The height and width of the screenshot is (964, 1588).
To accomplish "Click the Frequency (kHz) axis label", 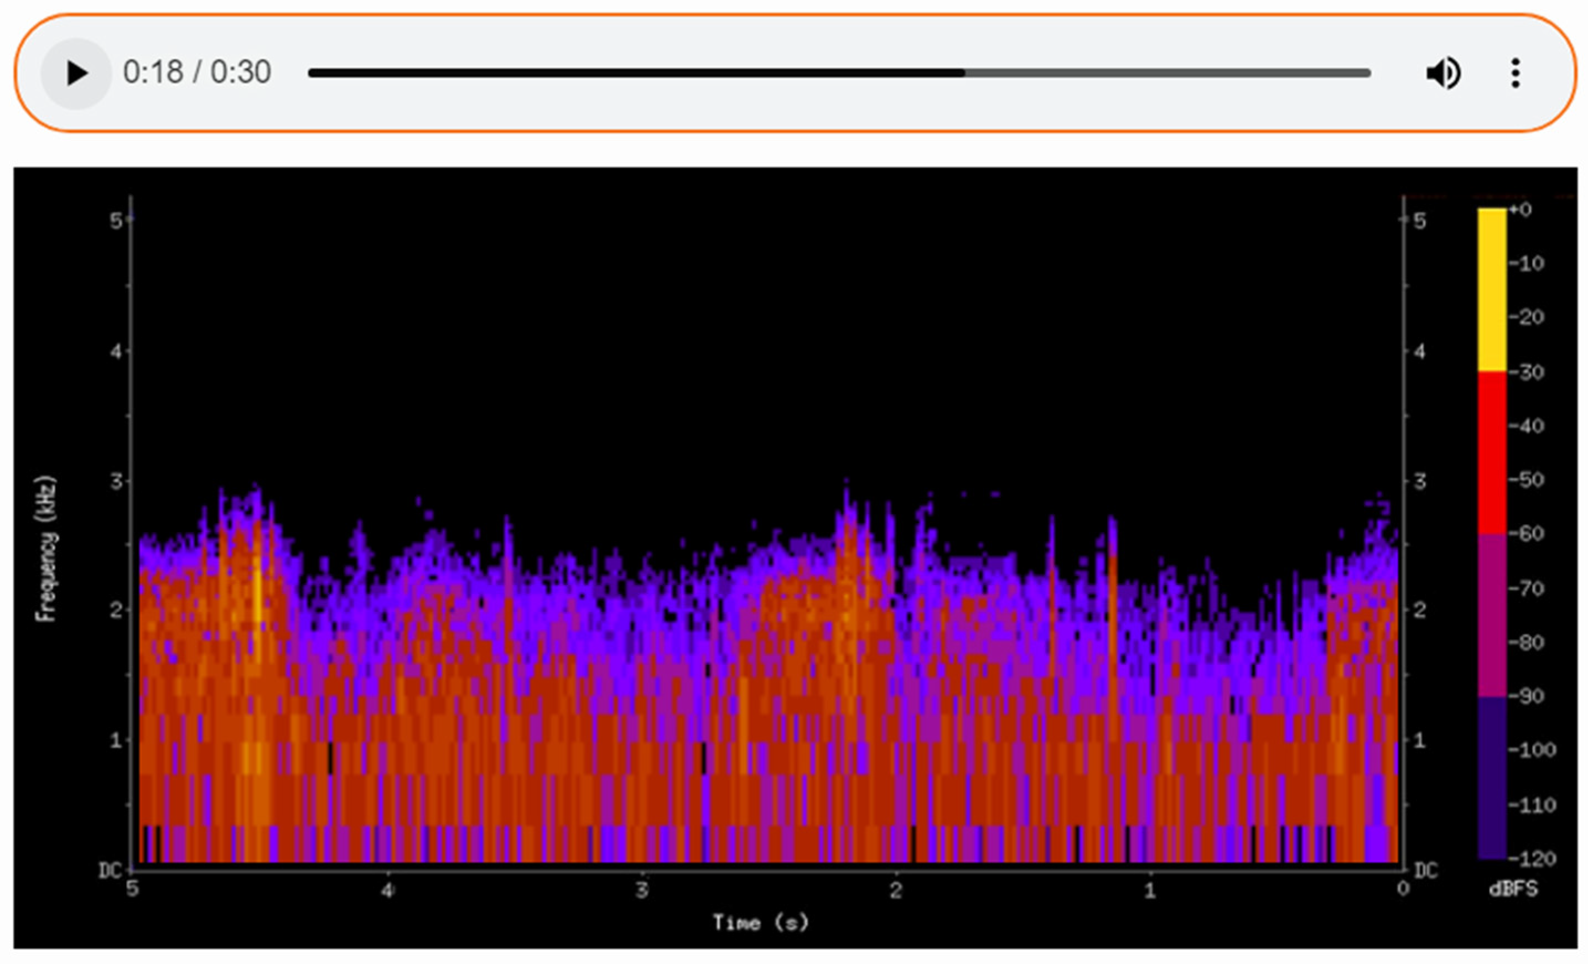I will pyautogui.click(x=45, y=549).
